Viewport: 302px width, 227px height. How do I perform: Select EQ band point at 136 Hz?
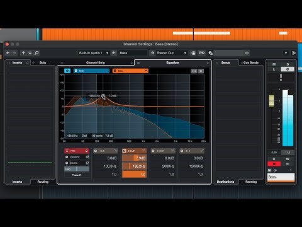pyautogui.click(x=103, y=96)
